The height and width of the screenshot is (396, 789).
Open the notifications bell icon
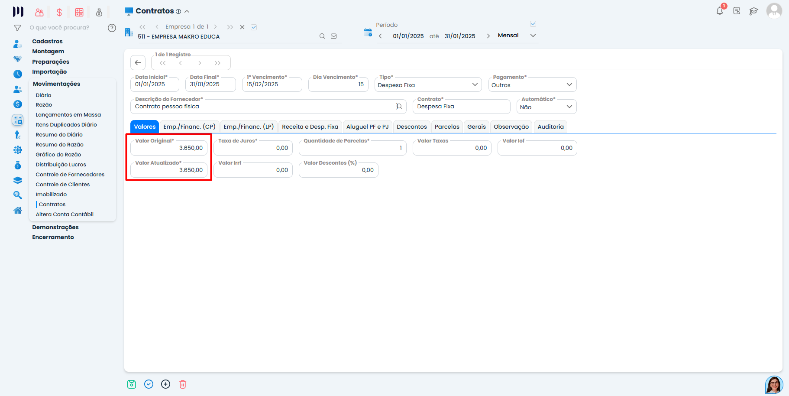tap(720, 11)
